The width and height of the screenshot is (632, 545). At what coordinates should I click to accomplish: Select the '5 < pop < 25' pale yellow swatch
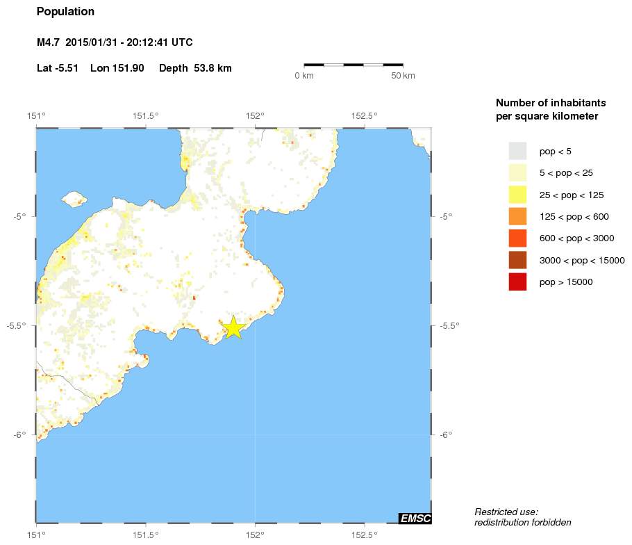click(517, 172)
